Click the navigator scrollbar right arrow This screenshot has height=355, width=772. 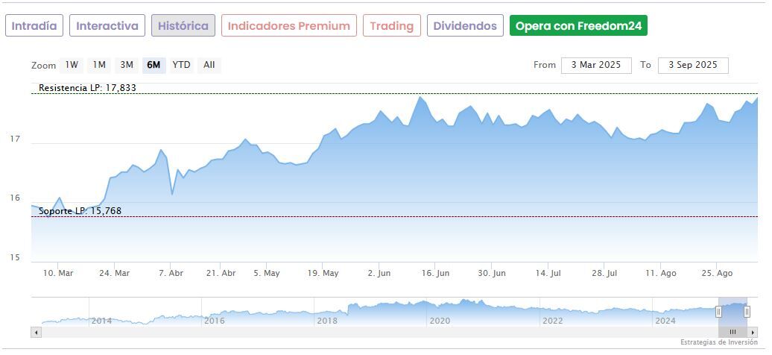tap(753, 332)
